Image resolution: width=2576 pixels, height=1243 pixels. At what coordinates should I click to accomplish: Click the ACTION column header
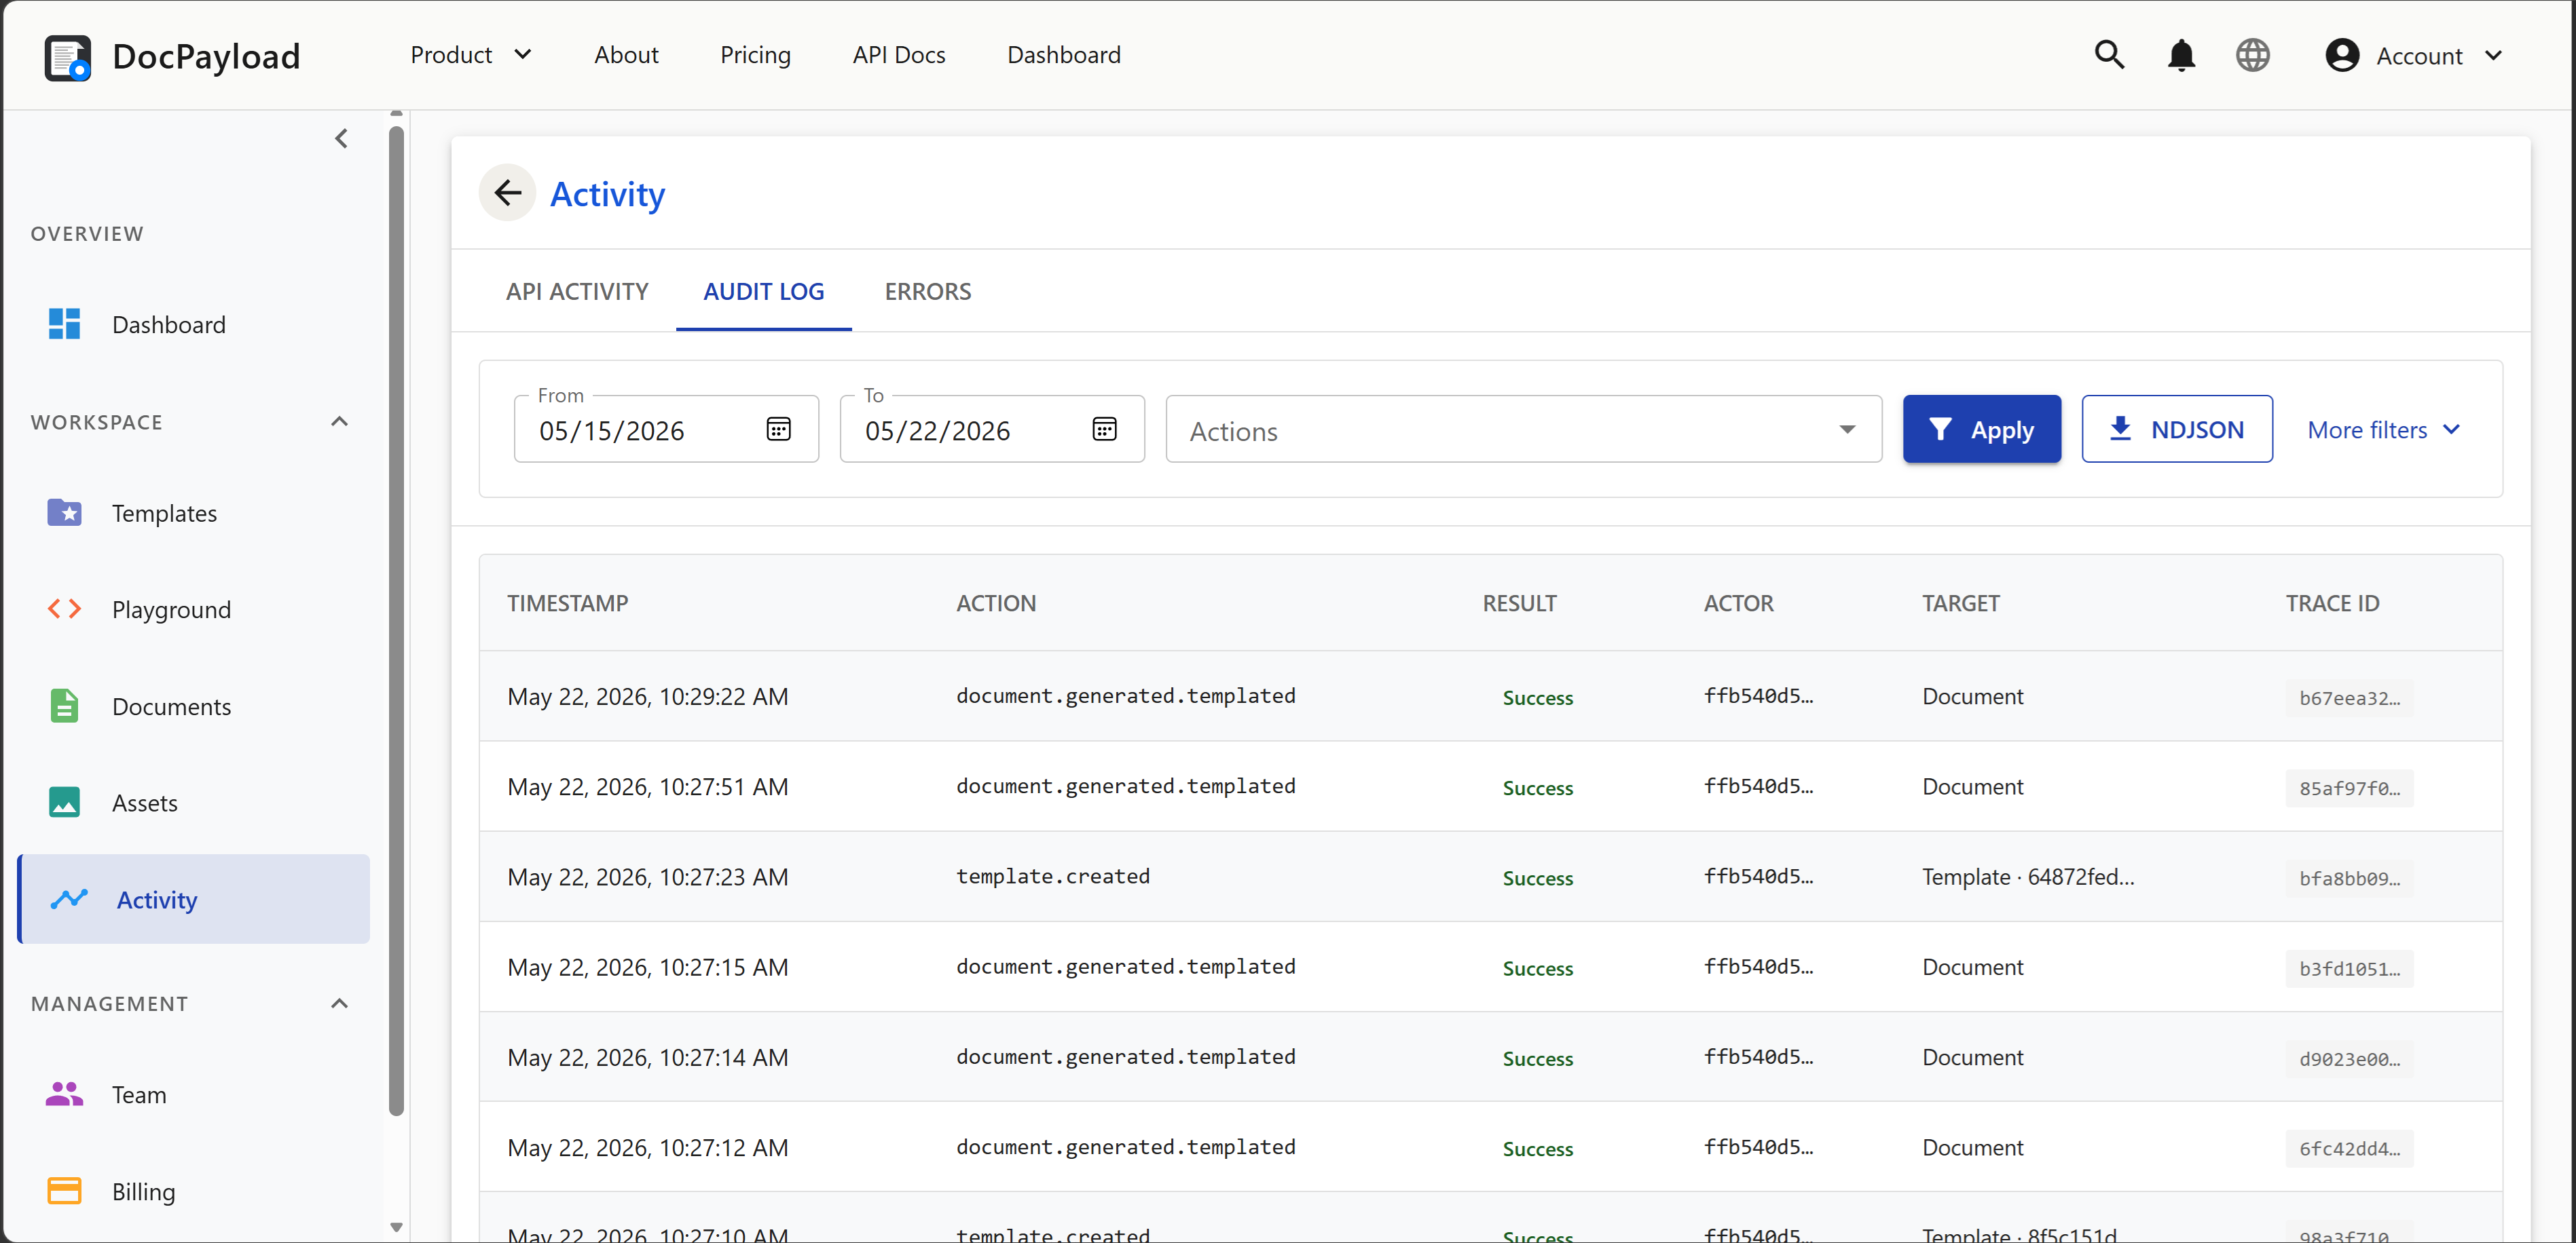995,603
